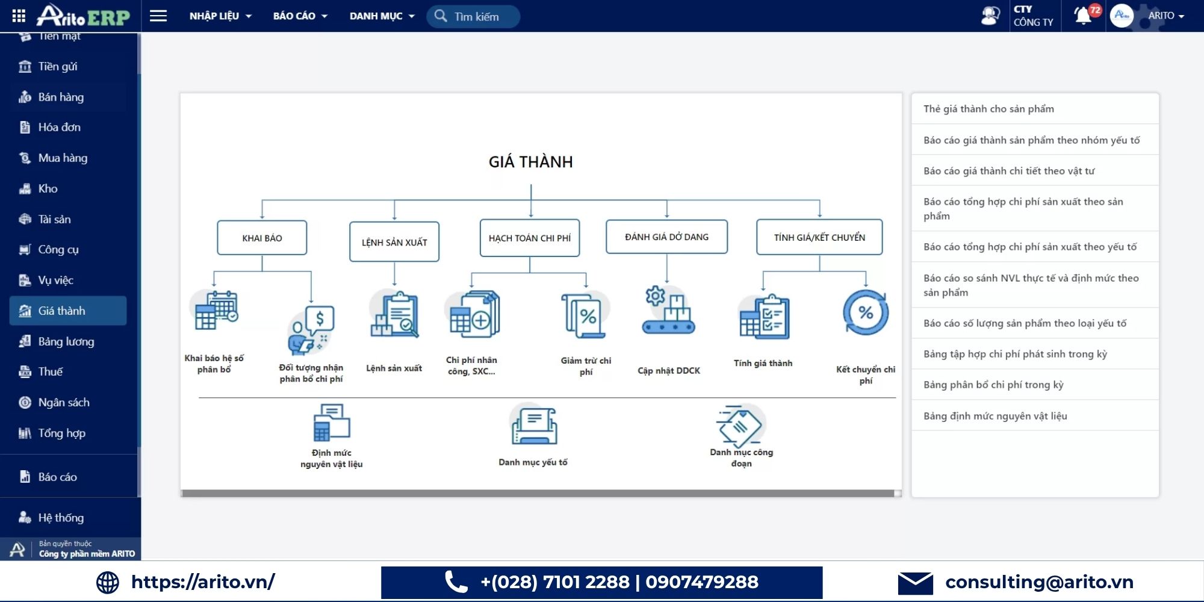Click the Công ty phần mềm ARITO footer
The height and width of the screenshot is (602, 1204).
87,554
